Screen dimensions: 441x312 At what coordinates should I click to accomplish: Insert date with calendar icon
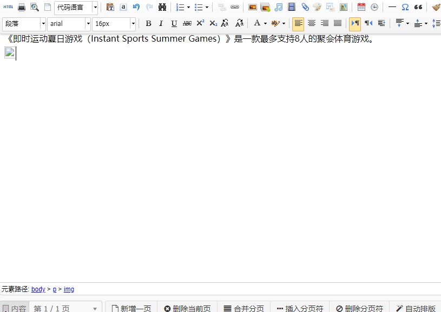click(361, 7)
